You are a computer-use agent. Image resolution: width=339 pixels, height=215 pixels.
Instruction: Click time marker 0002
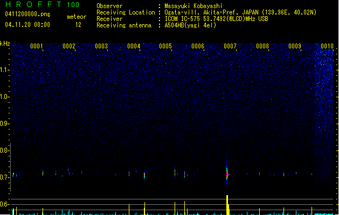69,46
